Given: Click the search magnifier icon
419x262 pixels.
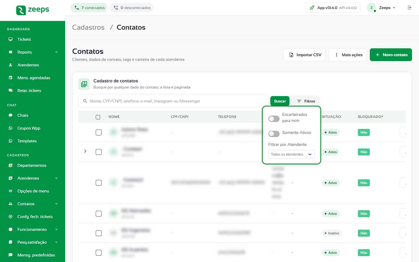Looking at the screenshot, I should pyautogui.click(x=85, y=101).
